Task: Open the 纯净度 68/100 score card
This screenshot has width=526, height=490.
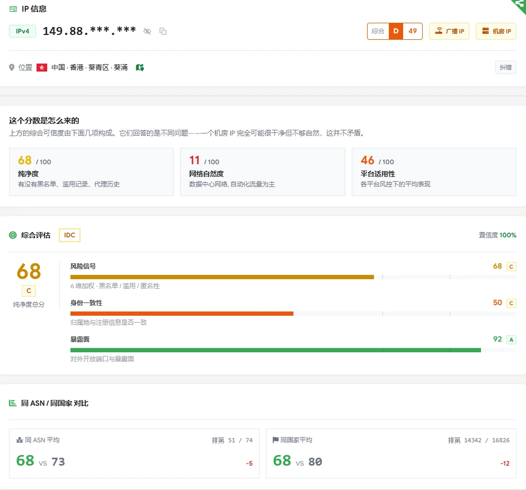Action: coord(91,172)
